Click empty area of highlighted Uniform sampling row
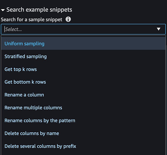The height and width of the screenshot is (155, 167). coord(105,44)
